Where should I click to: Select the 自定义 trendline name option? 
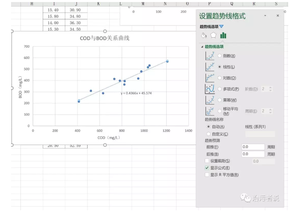(208, 134)
